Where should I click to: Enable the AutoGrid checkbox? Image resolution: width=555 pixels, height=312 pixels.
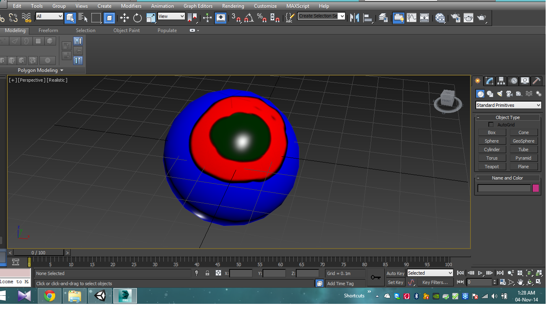tap(491, 125)
